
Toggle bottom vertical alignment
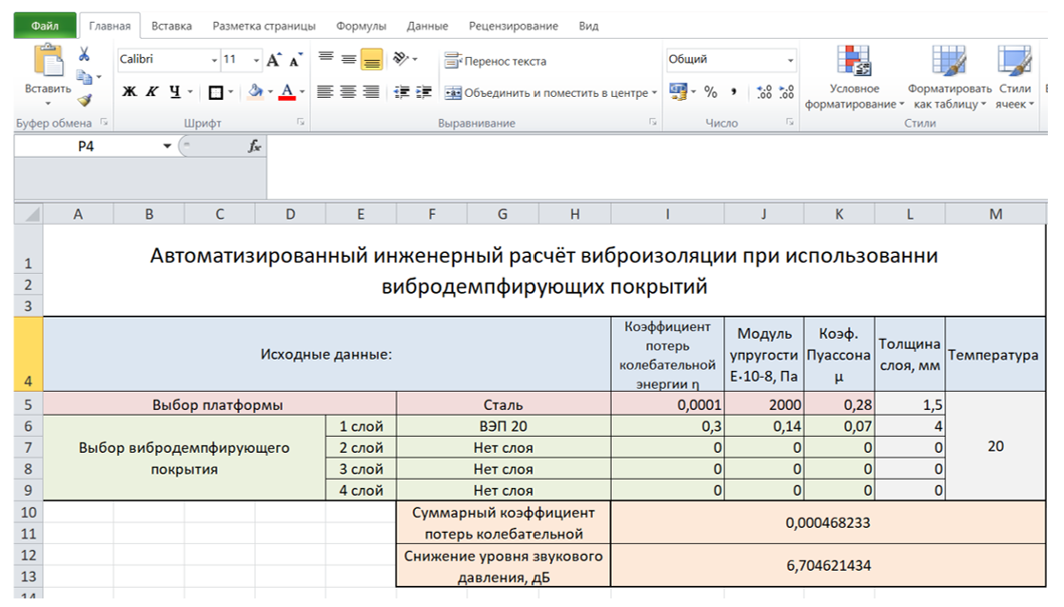pos(371,60)
